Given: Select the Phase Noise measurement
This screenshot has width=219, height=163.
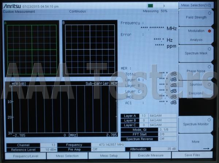Looking at the screenshot, I should [196, 71].
